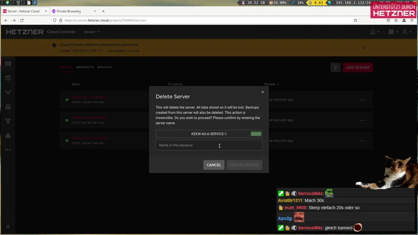Switch to the Backups tab
The width and height of the screenshot is (418, 235).
pos(104,67)
